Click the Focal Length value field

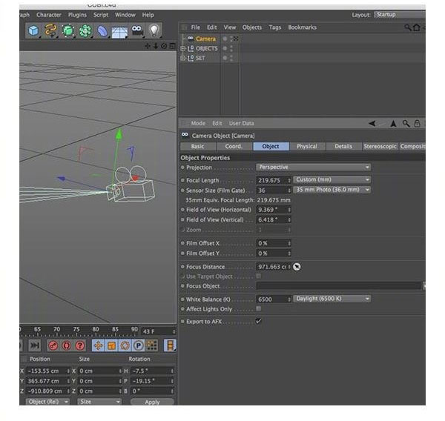273,180
